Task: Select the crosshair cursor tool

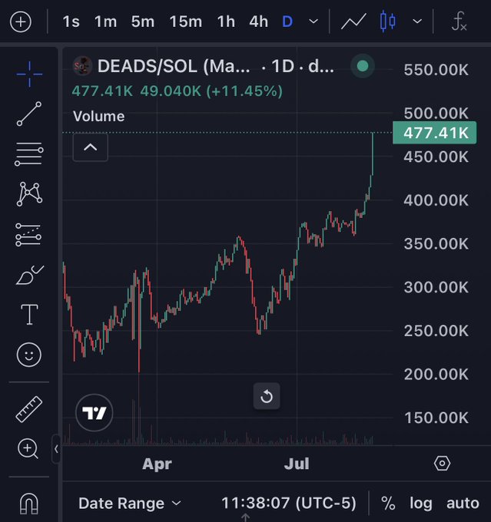Action: click(x=29, y=74)
